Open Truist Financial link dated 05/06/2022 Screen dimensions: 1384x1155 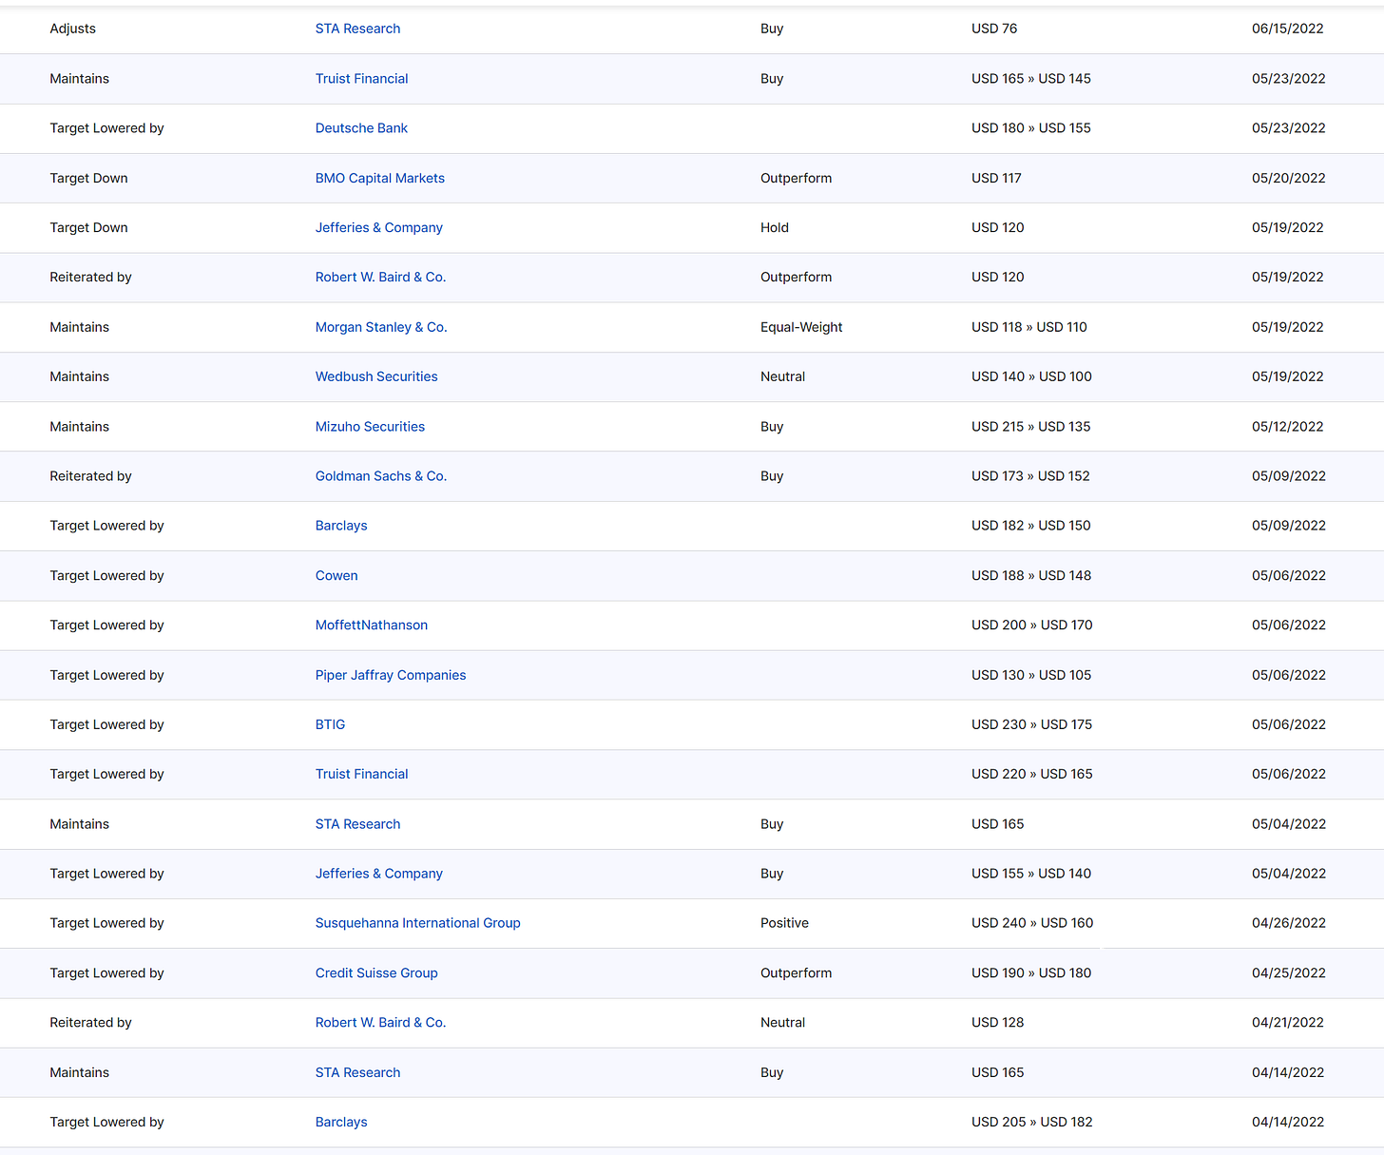361,774
